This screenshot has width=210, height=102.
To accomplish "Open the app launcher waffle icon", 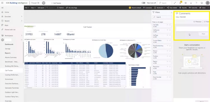I will pos(2,3).
